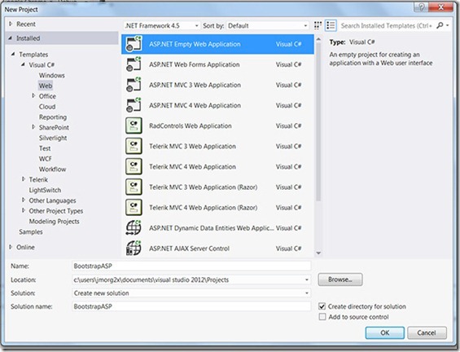Open search options dropdown arrow
Screen dimensions: 460x352
(x=448, y=25)
